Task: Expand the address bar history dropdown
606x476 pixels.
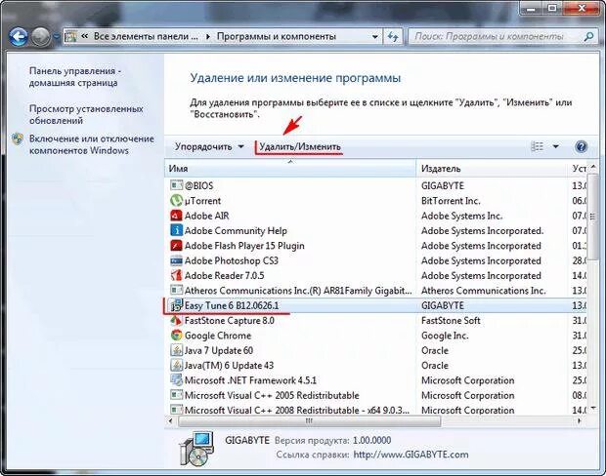Action: (374, 37)
